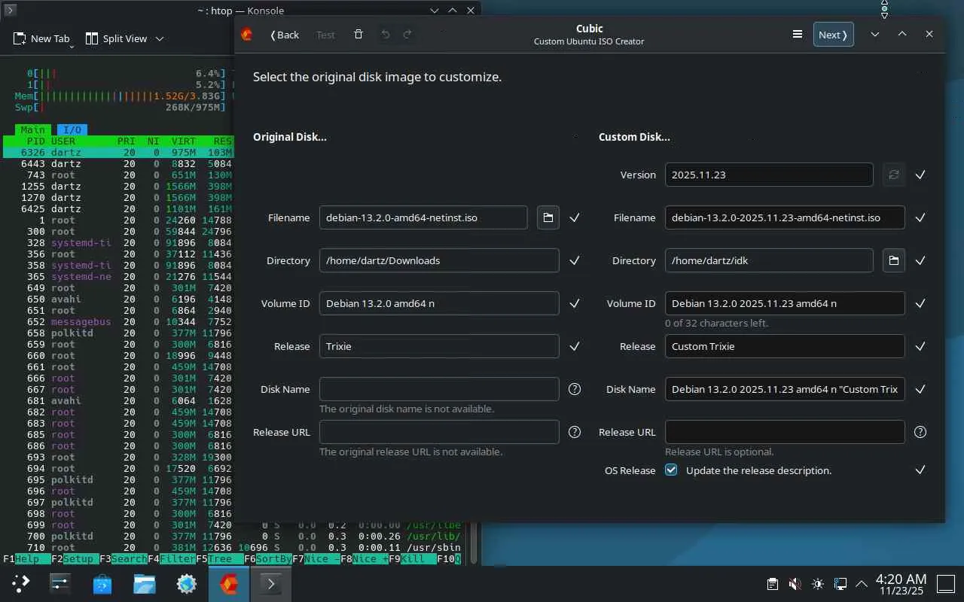This screenshot has height=602, width=964.
Task: Toggle the Update the release description checkbox
Action: click(x=671, y=470)
